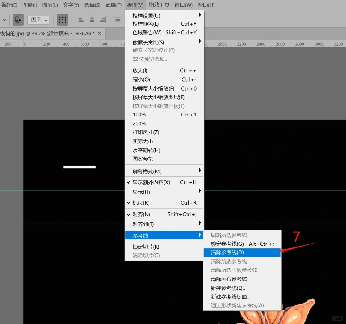Align horizontal centers icon

coord(92,20)
